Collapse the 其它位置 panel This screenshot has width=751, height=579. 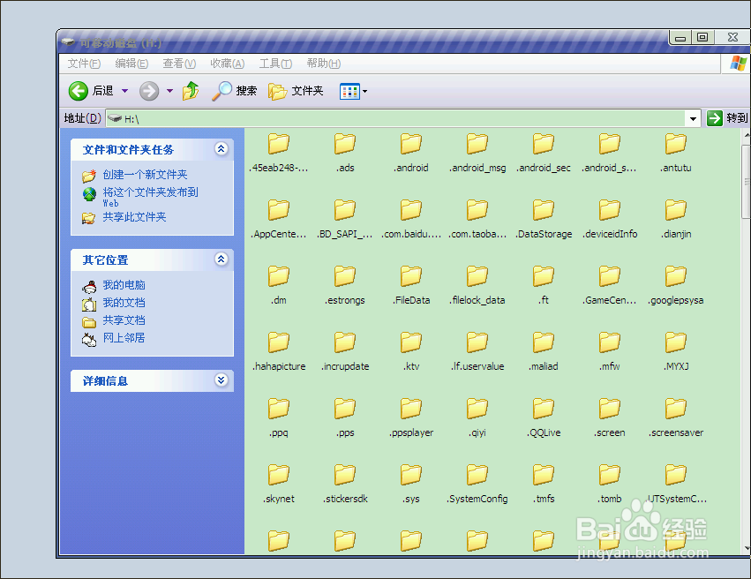pos(221,259)
